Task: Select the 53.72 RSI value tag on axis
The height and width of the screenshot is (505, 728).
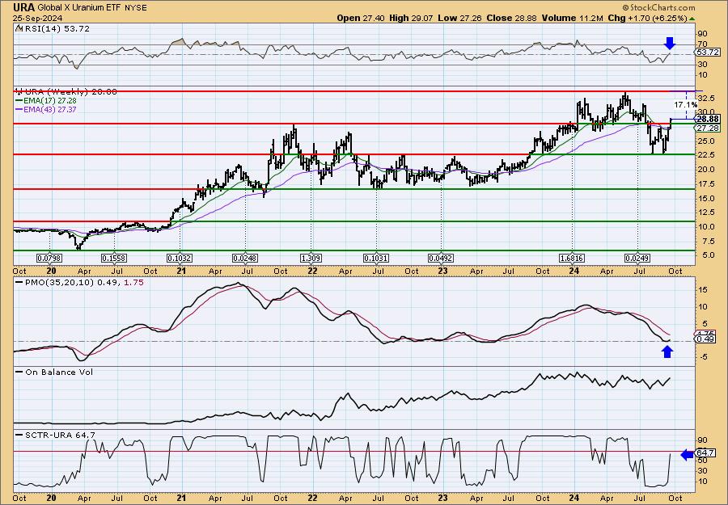Action: coord(708,53)
